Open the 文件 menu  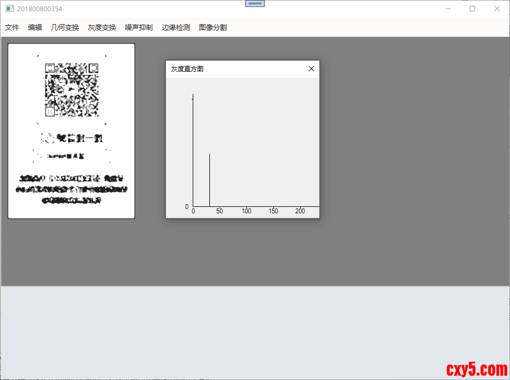12,27
